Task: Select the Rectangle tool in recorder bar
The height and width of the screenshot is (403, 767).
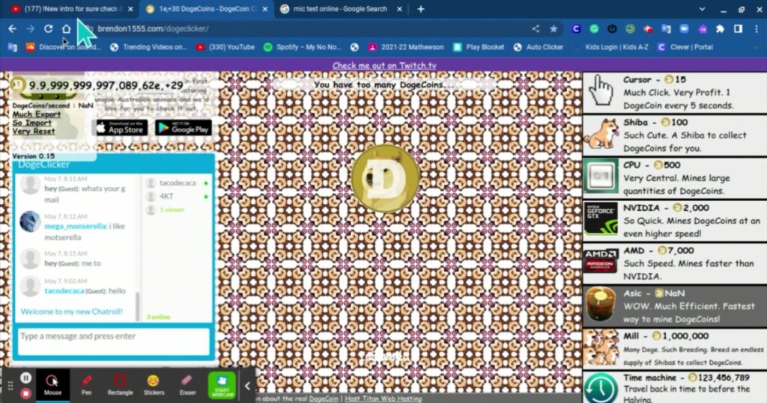Action: click(120, 384)
